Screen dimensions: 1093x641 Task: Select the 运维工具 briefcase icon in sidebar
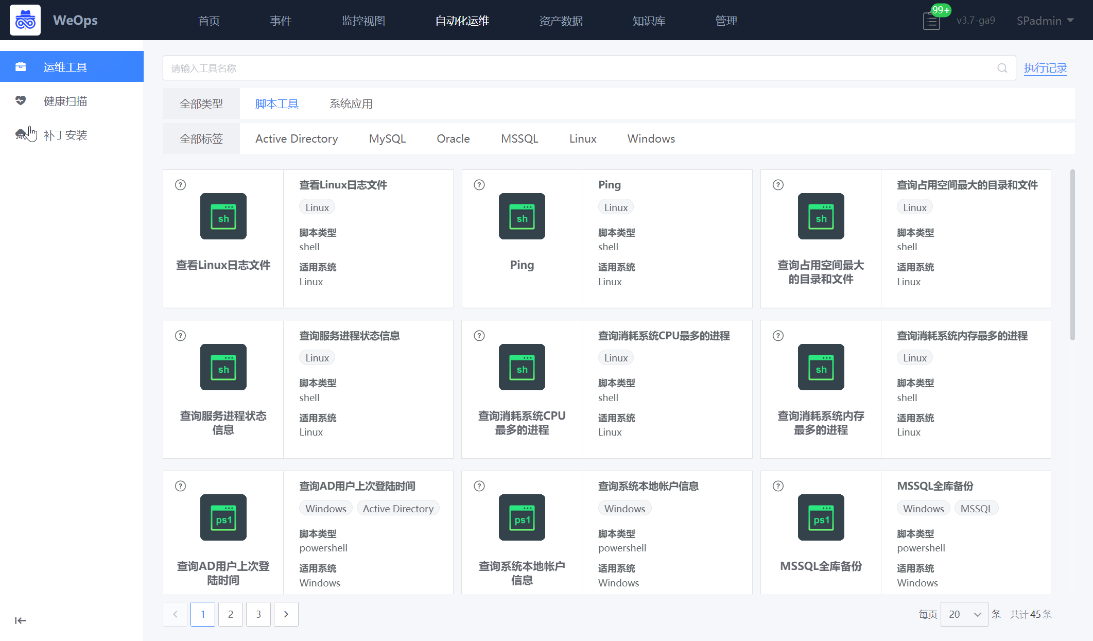click(21, 66)
